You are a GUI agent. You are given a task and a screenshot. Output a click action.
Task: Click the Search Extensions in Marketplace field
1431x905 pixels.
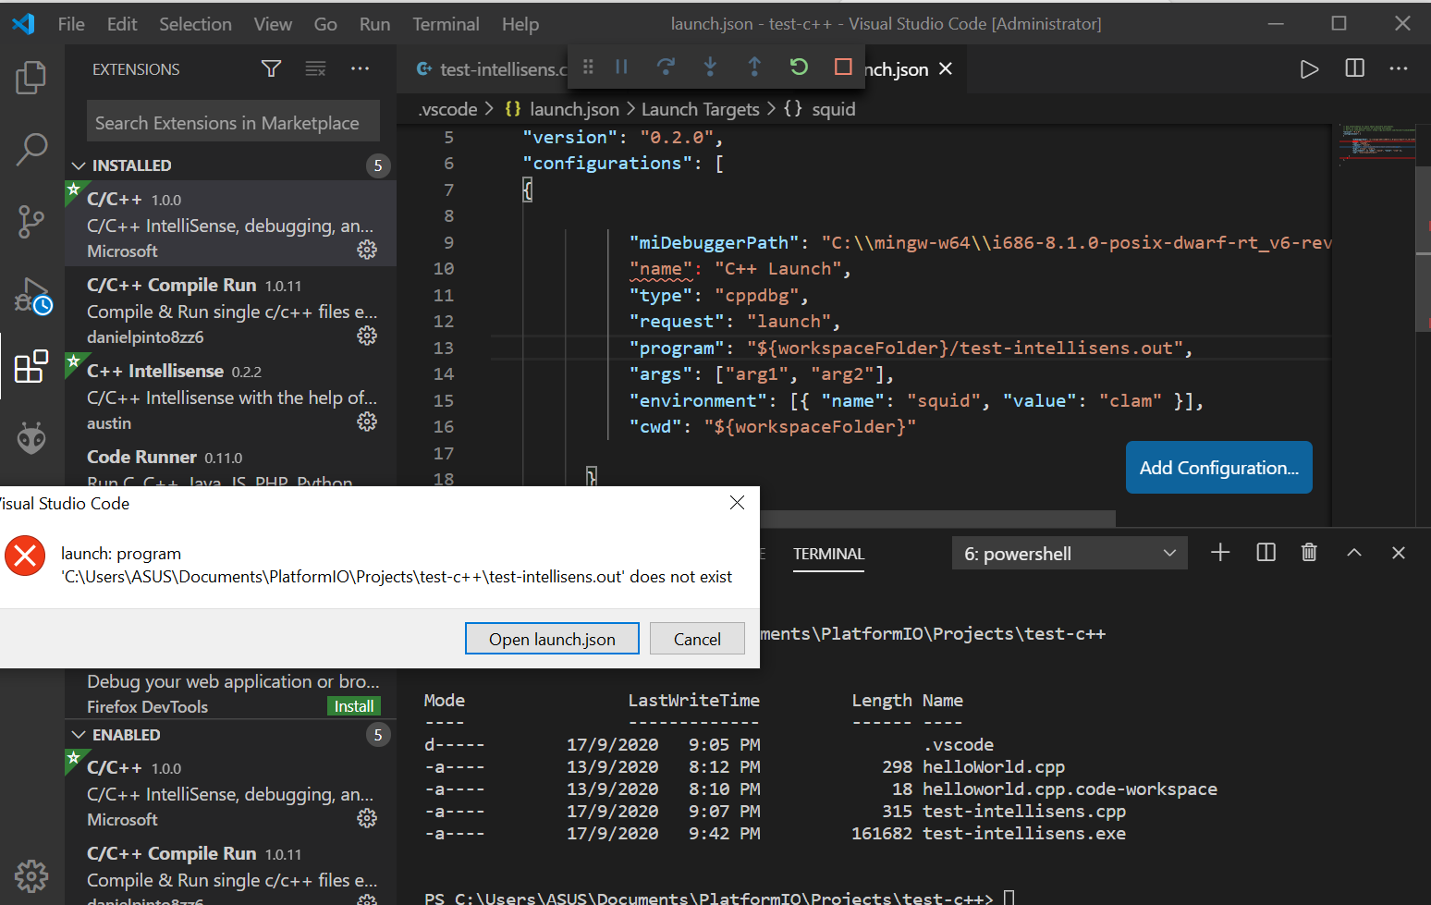click(233, 123)
